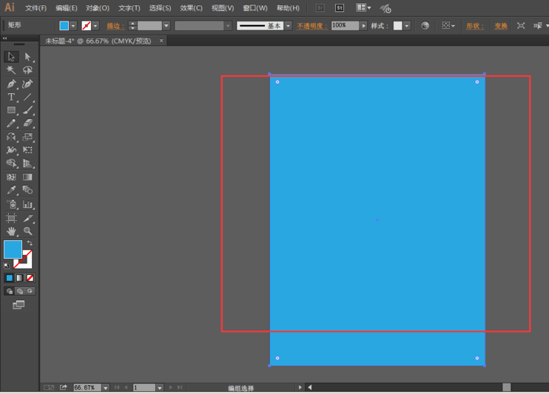This screenshot has height=394, width=549.
Task: Select the Mesh tool
Action: pyautogui.click(x=11, y=177)
